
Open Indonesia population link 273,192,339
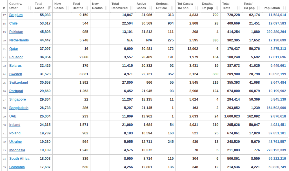pyautogui.click(x=276, y=150)
